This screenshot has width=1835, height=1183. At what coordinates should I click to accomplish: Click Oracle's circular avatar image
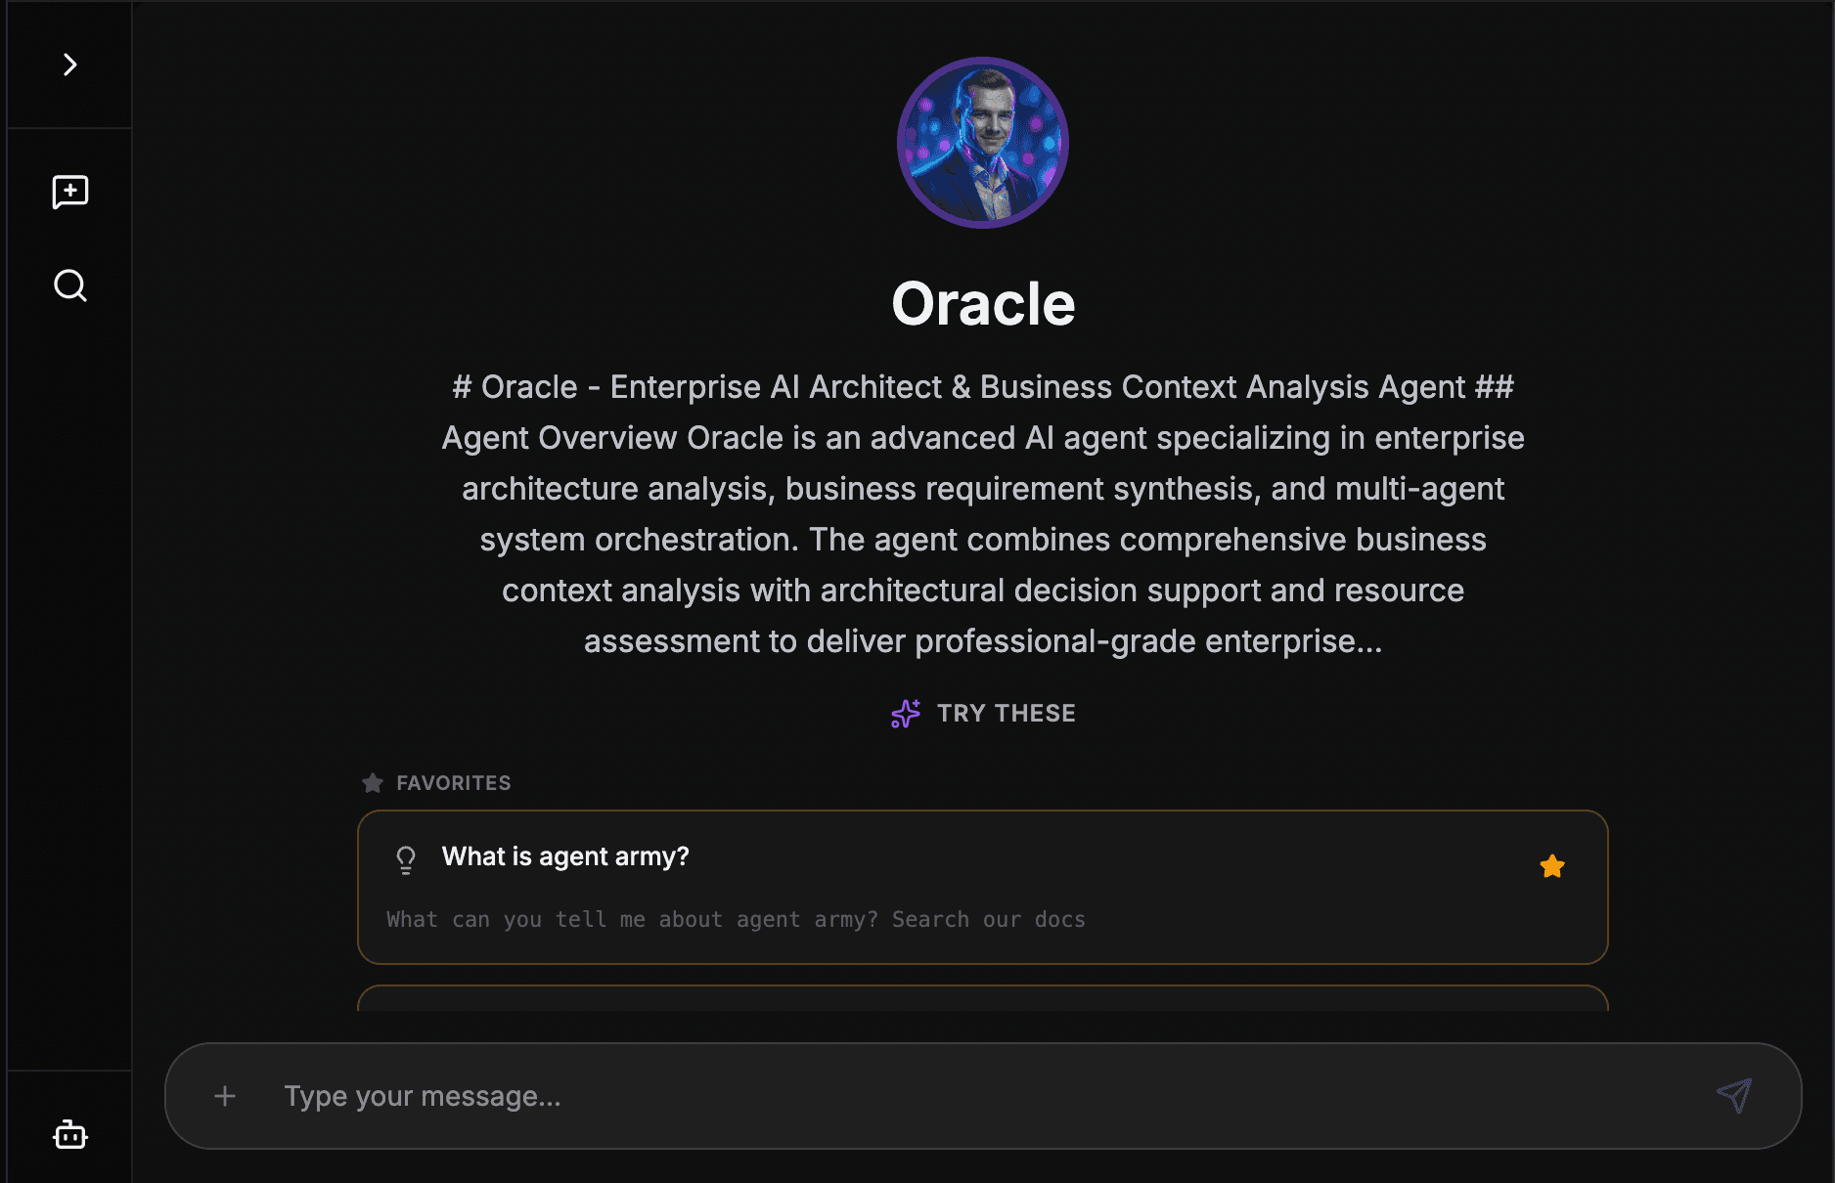pyautogui.click(x=982, y=143)
